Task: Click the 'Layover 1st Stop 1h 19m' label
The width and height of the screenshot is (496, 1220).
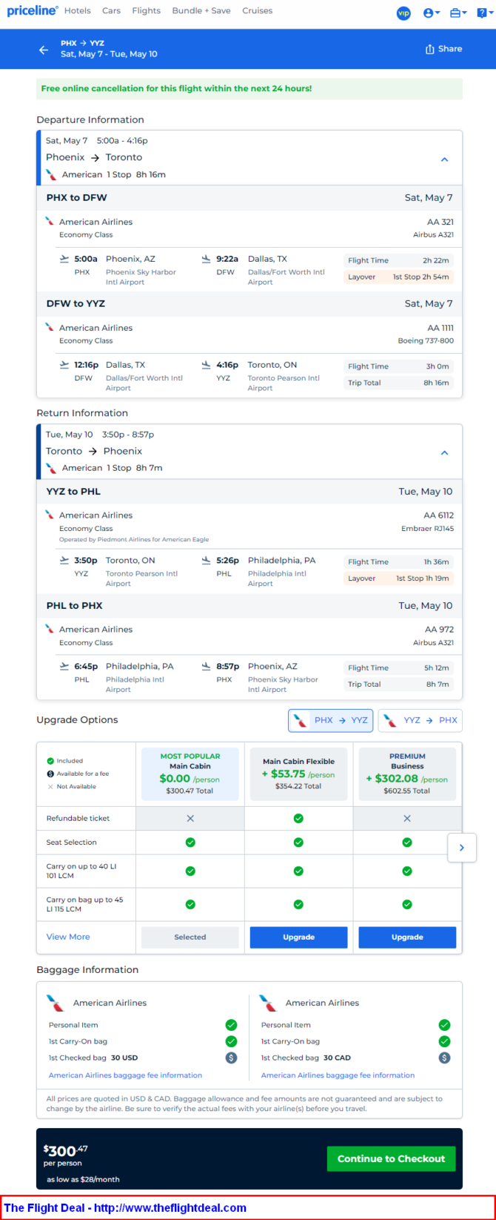Action: click(398, 578)
